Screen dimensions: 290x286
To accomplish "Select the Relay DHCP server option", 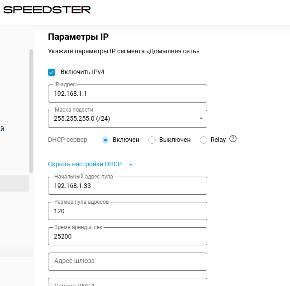I will (x=204, y=140).
